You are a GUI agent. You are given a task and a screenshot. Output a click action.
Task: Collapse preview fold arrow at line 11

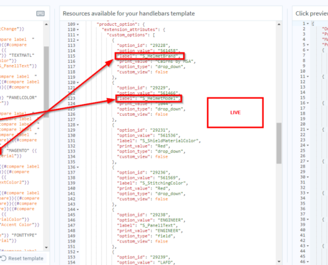tap(307, 77)
